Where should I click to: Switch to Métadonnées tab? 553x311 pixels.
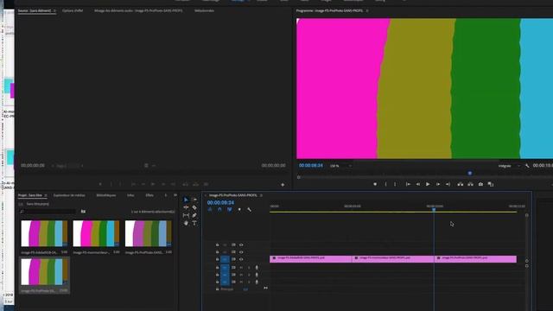[204, 10]
